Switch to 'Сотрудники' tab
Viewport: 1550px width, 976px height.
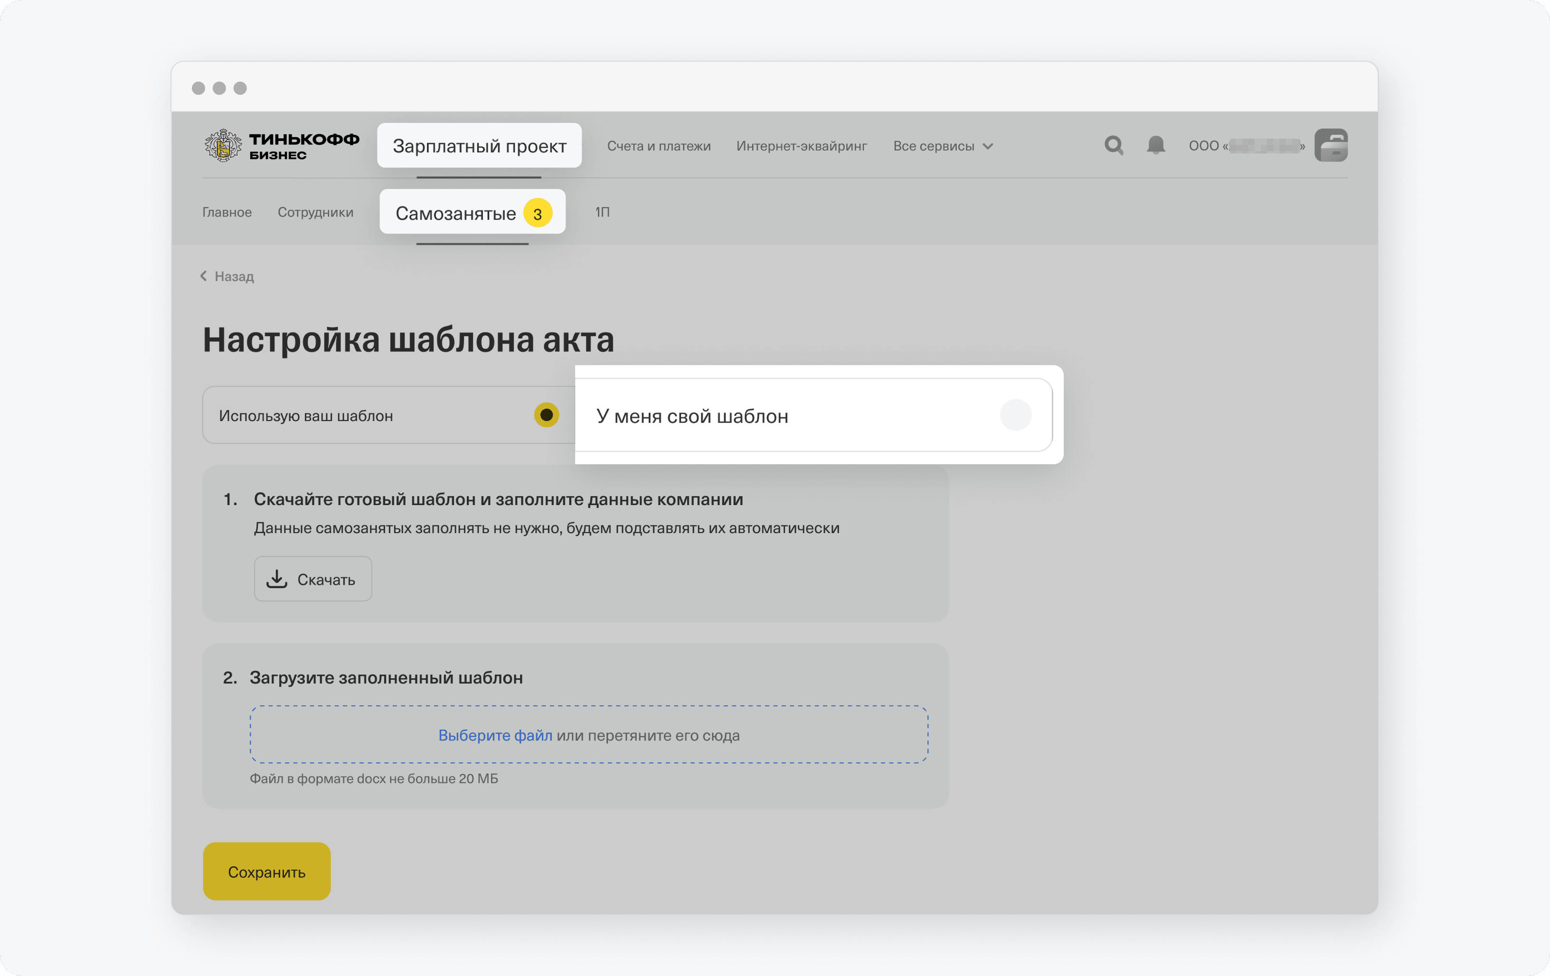[315, 212]
